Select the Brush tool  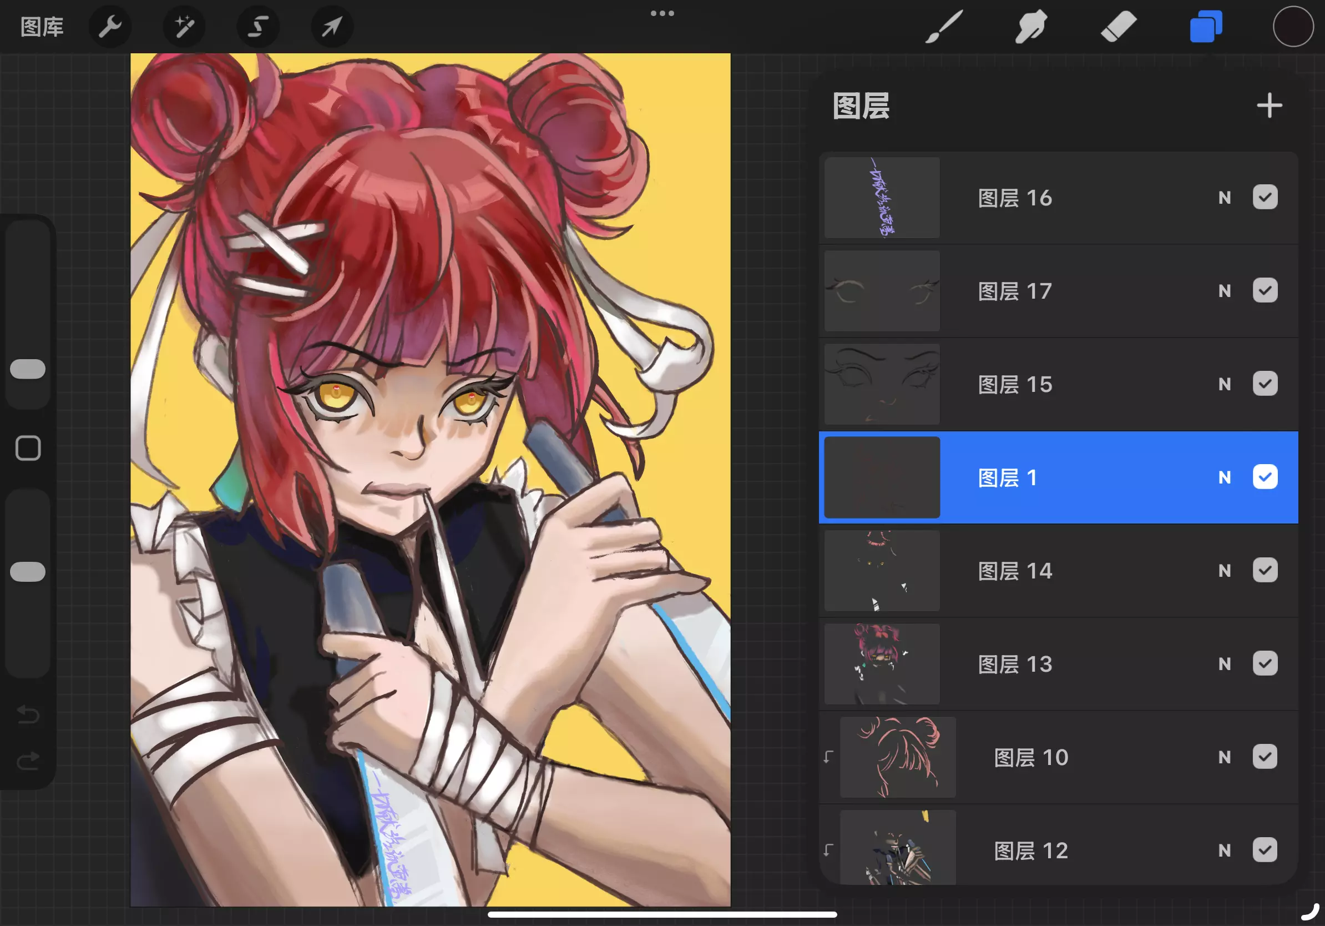(945, 27)
